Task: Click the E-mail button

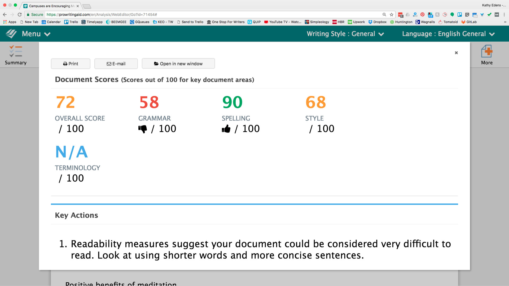Action: pos(116,64)
